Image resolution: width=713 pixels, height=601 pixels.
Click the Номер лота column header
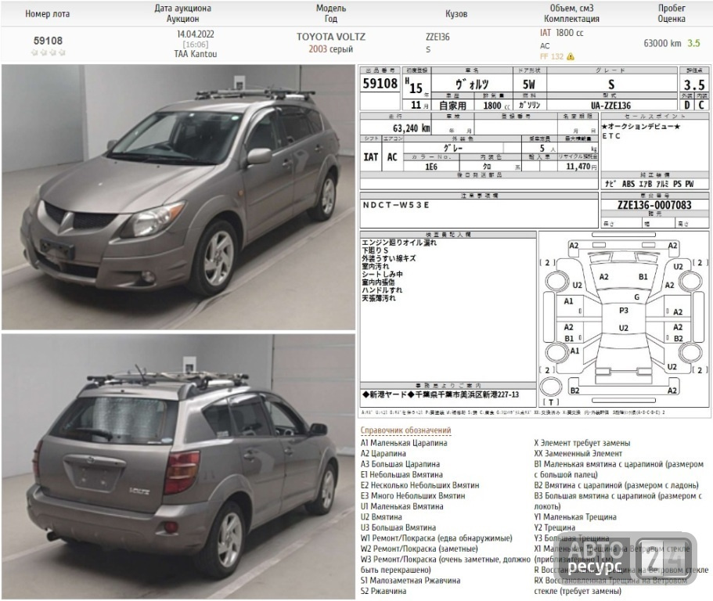pyautogui.click(x=47, y=14)
